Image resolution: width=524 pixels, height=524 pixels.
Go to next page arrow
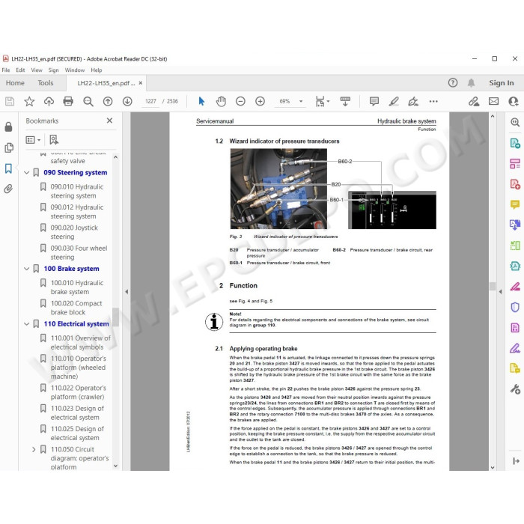pyautogui.click(x=127, y=101)
